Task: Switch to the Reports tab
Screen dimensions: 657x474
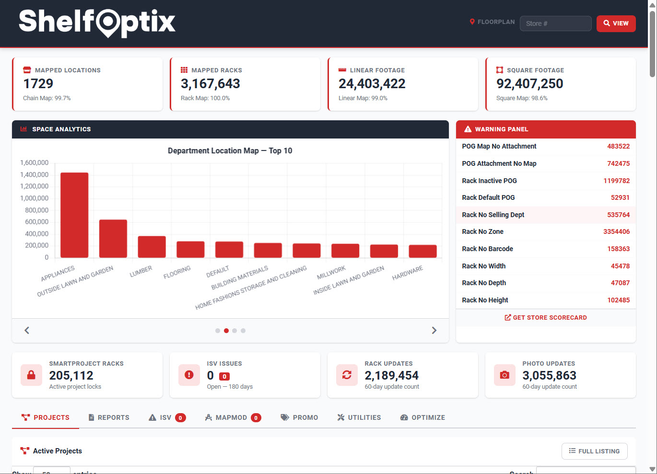Action: [x=109, y=417]
